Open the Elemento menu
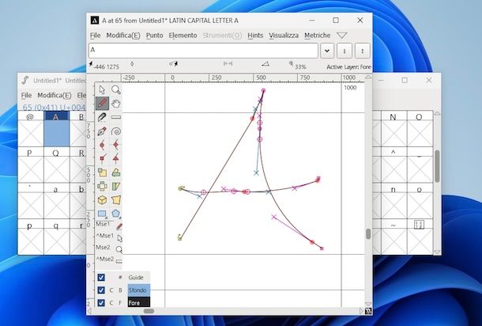 point(183,36)
